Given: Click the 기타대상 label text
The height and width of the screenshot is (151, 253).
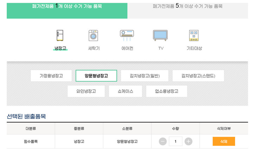Looking at the screenshot, I should [x=194, y=48].
